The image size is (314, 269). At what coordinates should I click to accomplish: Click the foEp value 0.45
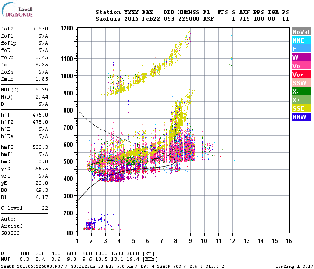click(x=42, y=57)
